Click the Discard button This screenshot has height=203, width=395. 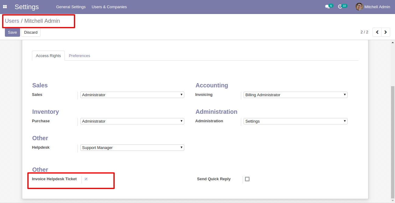point(31,32)
